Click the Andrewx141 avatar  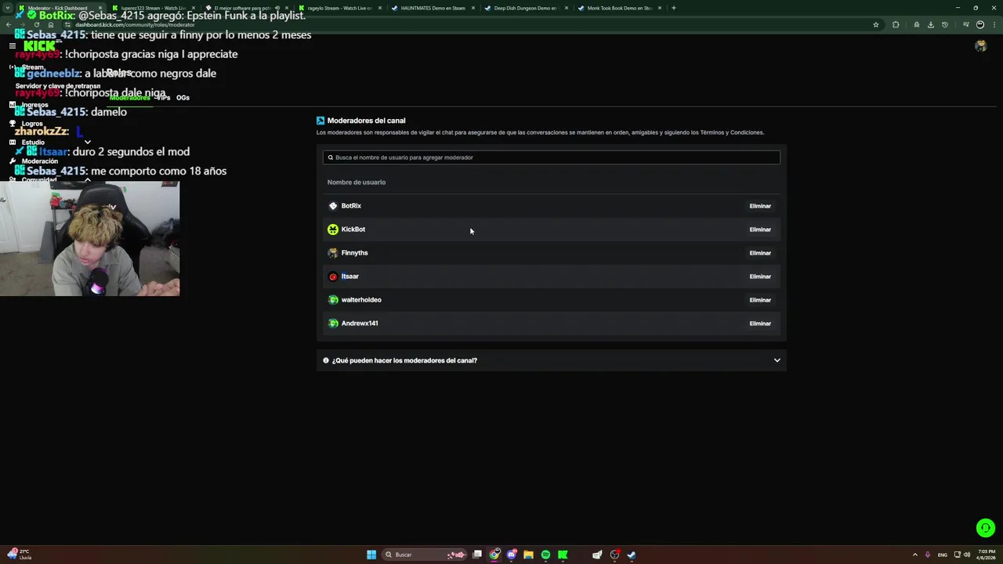click(333, 324)
